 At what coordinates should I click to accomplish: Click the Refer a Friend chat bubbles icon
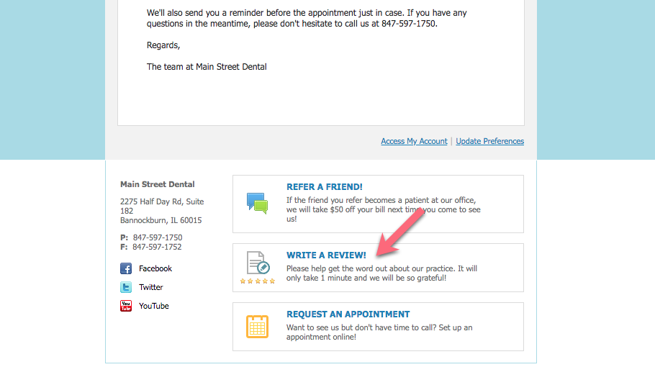[257, 203]
